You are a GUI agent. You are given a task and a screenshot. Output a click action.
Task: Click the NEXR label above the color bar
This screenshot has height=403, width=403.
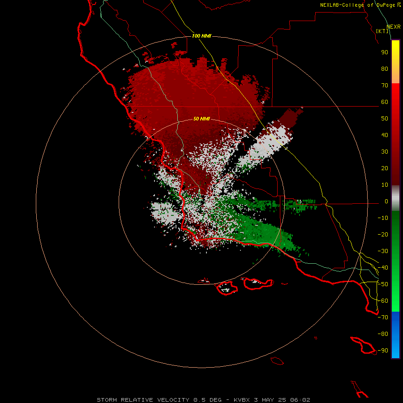coord(394,27)
